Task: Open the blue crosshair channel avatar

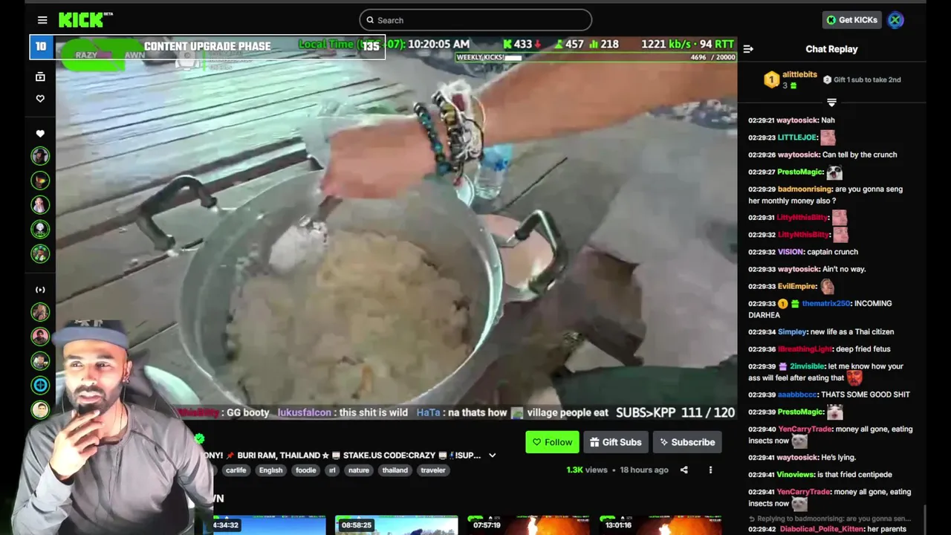Action: (40, 385)
